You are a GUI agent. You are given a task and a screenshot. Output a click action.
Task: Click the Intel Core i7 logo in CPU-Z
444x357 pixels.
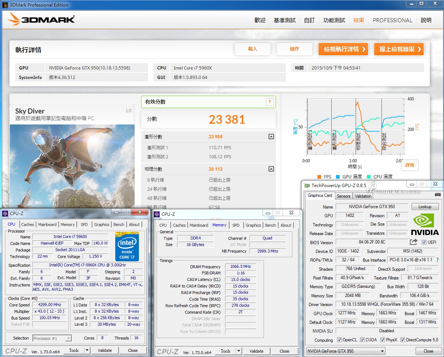pos(127,246)
